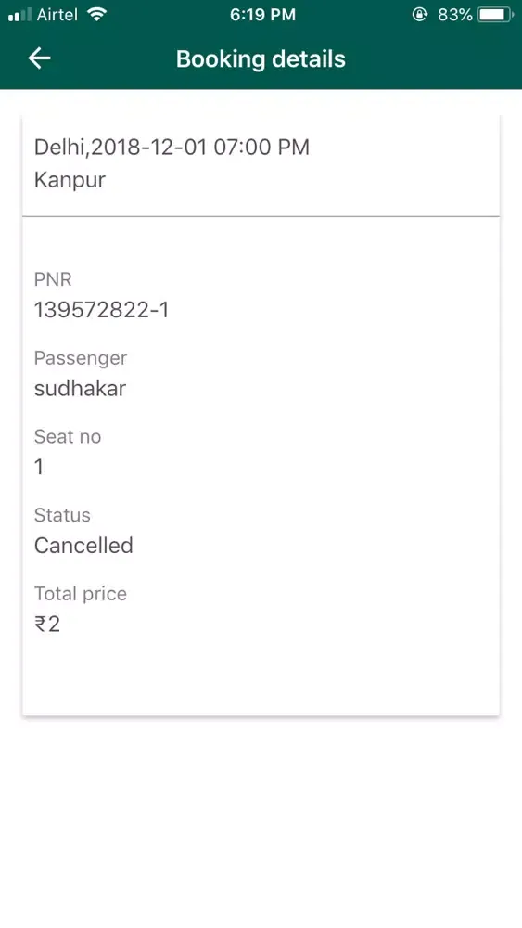This screenshot has width=522, height=928.
Task: Tap the cellular signal bars icon
Action: (19, 16)
